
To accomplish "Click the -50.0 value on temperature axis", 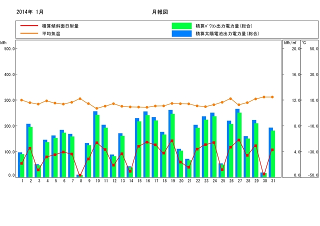I will coord(313,175).
